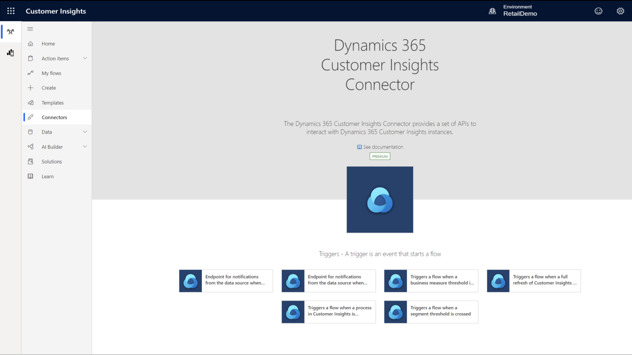This screenshot has width=632, height=355.
Task: Expand the Data menu chevron
Action: point(85,132)
